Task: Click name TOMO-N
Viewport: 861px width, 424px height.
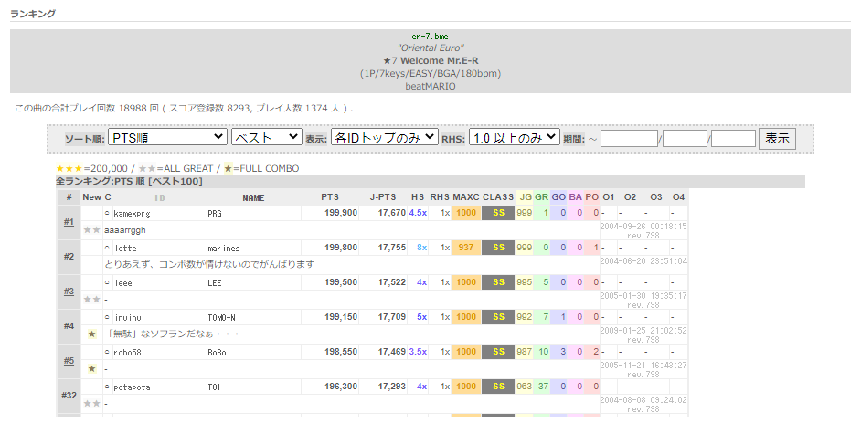Action: click(221, 317)
